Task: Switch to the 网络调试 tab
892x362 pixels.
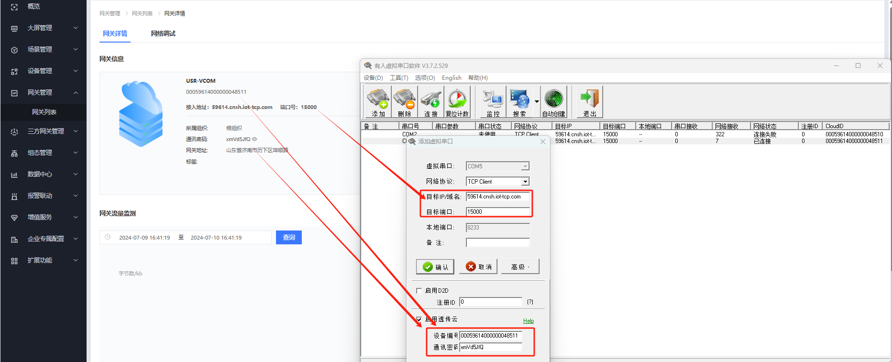Action: (x=163, y=33)
